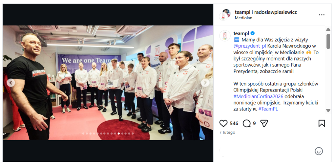The height and width of the screenshot is (165, 336).
Task: Like the post with the heart icon
Action: (223, 124)
